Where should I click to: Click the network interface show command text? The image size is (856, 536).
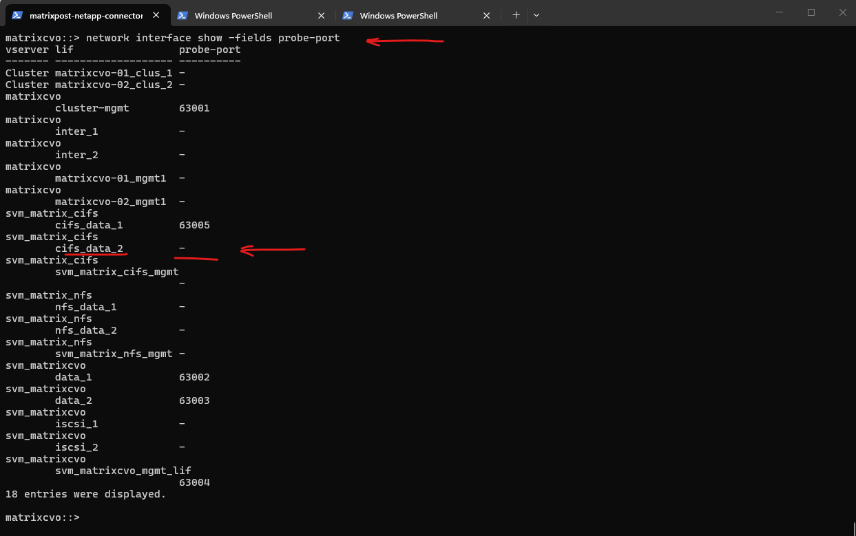(212, 38)
